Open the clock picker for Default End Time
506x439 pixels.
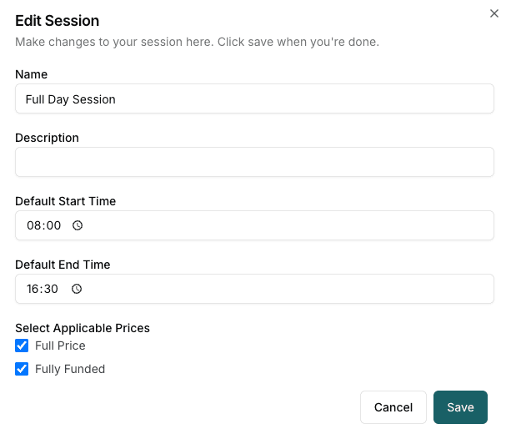77,289
